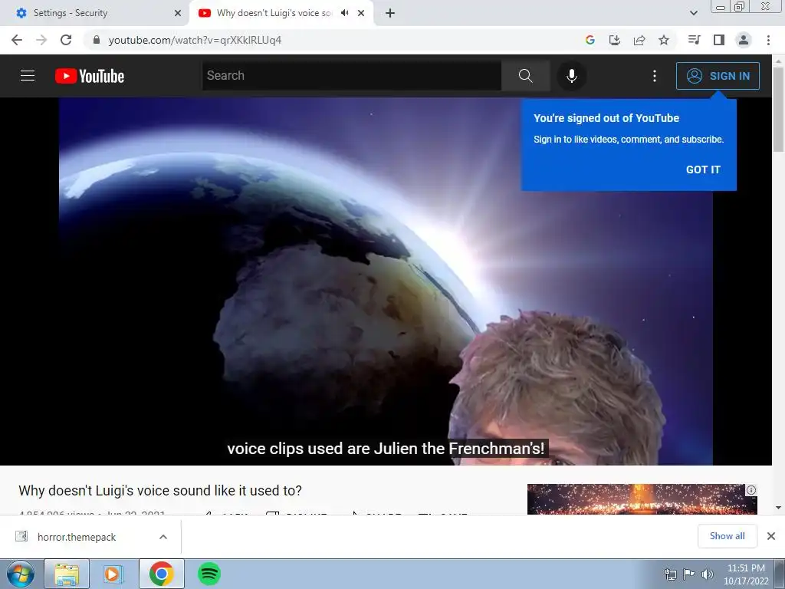Share this page via the share icon
This screenshot has width=785, height=589.
click(x=639, y=40)
